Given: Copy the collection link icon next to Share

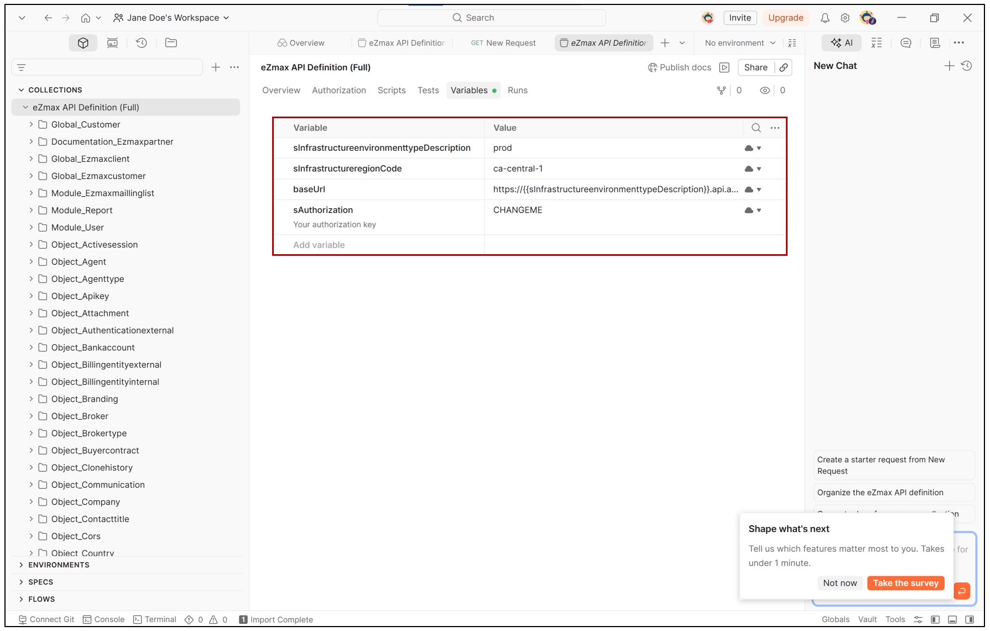Looking at the screenshot, I should tap(784, 67).
